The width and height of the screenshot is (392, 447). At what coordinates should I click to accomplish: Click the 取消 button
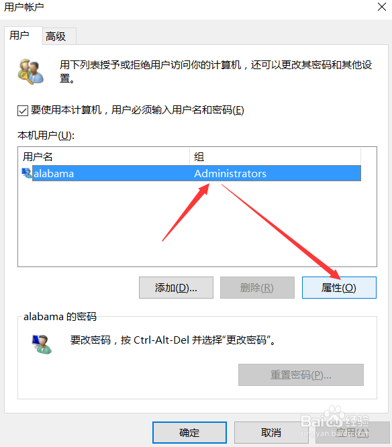pyautogui.click(x=271, y=432)
